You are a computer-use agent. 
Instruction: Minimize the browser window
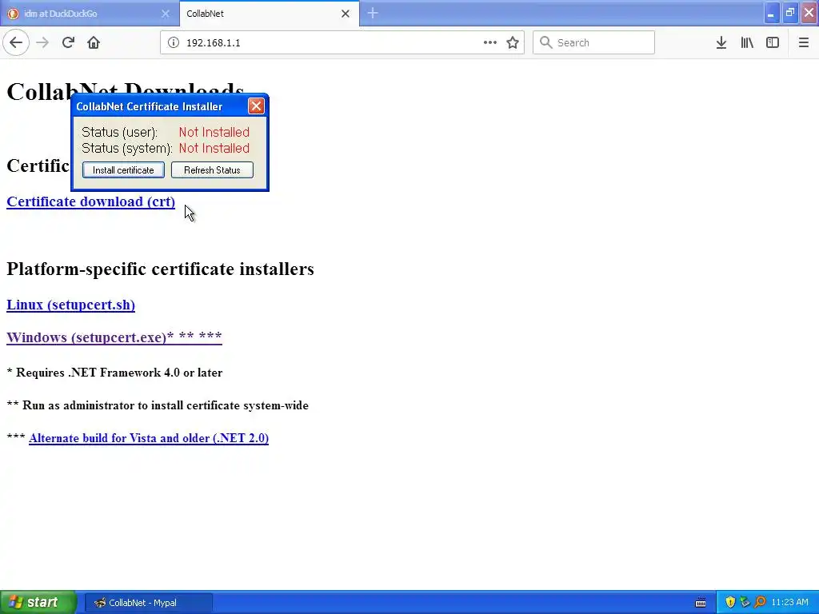click(771, 13)
